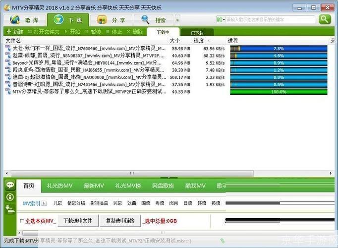
Task: Select file name 音阙诗听-红昭愿
Action: pos(89,84)
